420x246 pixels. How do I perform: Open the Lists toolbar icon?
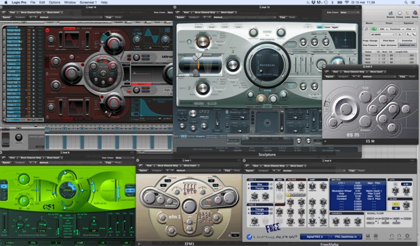tap(407, 13)
